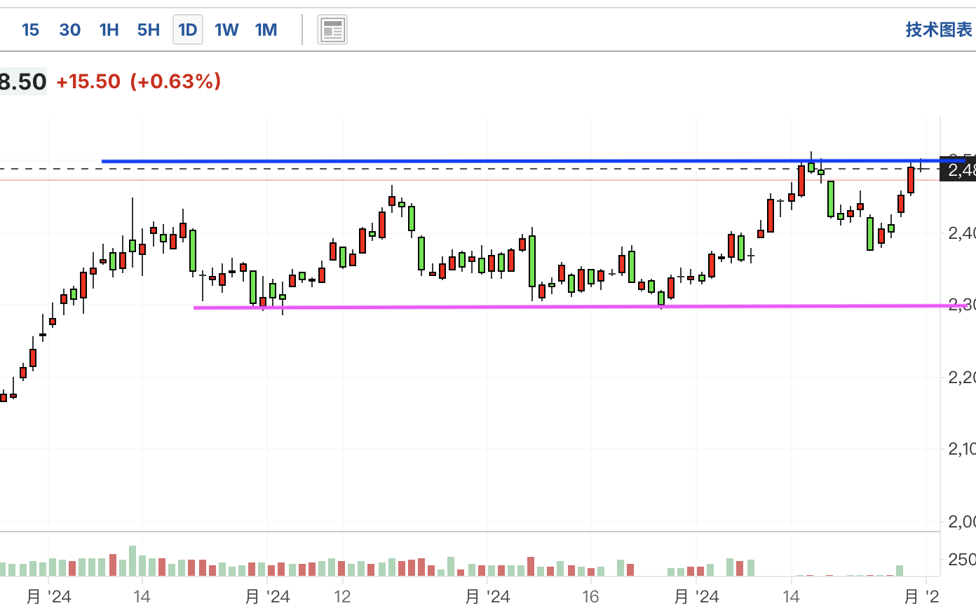Viewport: 976px width, 615px height.
Task: Switch to the 1W weekly timeframe
Action: point(226,29)
